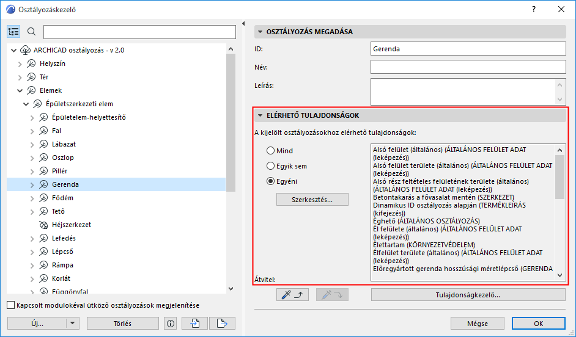Click 'Éghető (ÁLTALÁNOS OSZTÁLYOZÁS)' in the list
The width and height of the screenshot is (576, 337).
point(426,221)
